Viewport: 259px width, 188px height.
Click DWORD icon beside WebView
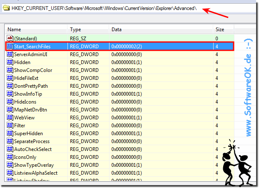(x=10, y=118)
